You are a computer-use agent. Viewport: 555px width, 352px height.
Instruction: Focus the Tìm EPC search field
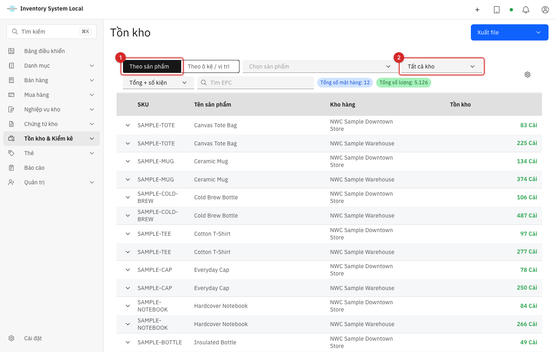pos(256,83)
